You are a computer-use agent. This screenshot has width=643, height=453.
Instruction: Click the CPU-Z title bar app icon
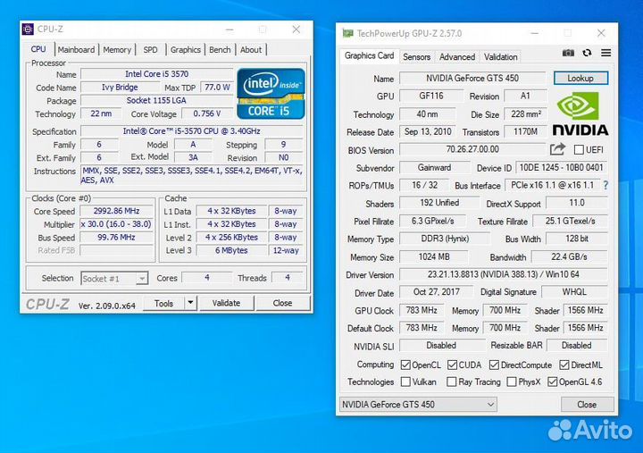[28, 29]
